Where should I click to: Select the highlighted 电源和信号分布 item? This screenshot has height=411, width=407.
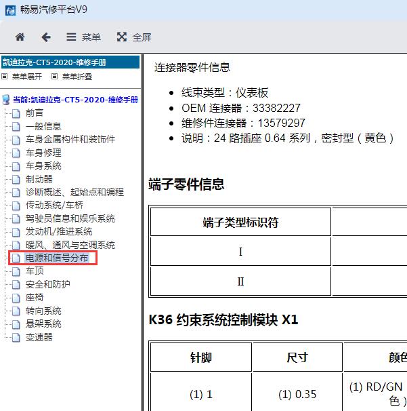pos(57,258)
